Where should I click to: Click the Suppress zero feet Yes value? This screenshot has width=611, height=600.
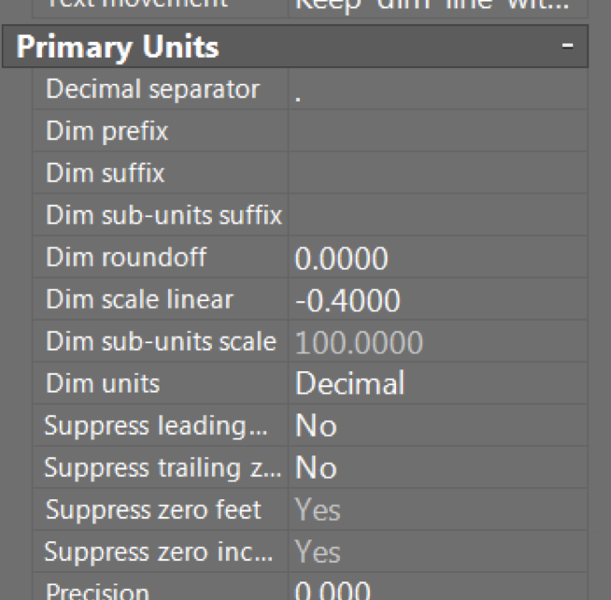[437, 510]
